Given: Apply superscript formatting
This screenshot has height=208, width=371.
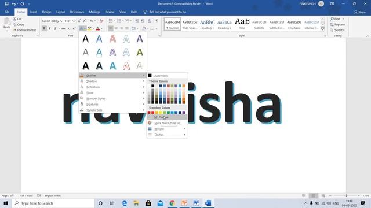Looking at the screenshot, I should coord(74,28).
